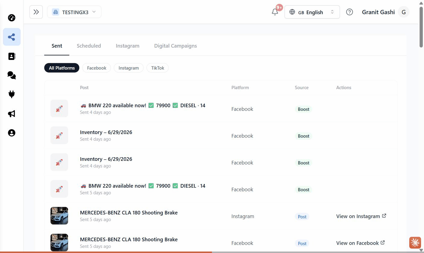Switch to the Digital Campaigns tab
424x253 pixels.
click(175, 46)
